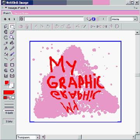Click the Flip Horizontal effect icon
Screen dimensions: 140x140
coord(21,27)
